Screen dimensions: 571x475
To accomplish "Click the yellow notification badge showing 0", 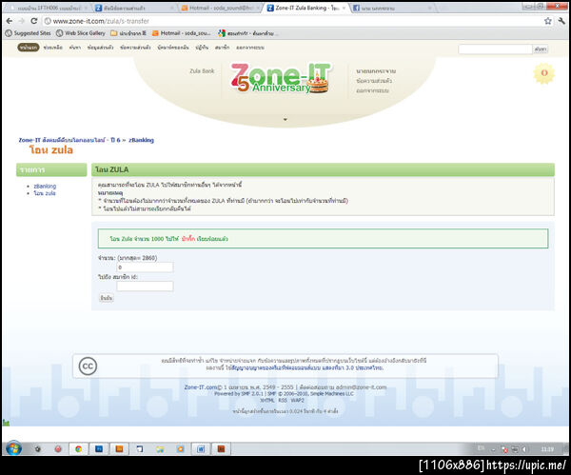I will (x=544, y=73).
